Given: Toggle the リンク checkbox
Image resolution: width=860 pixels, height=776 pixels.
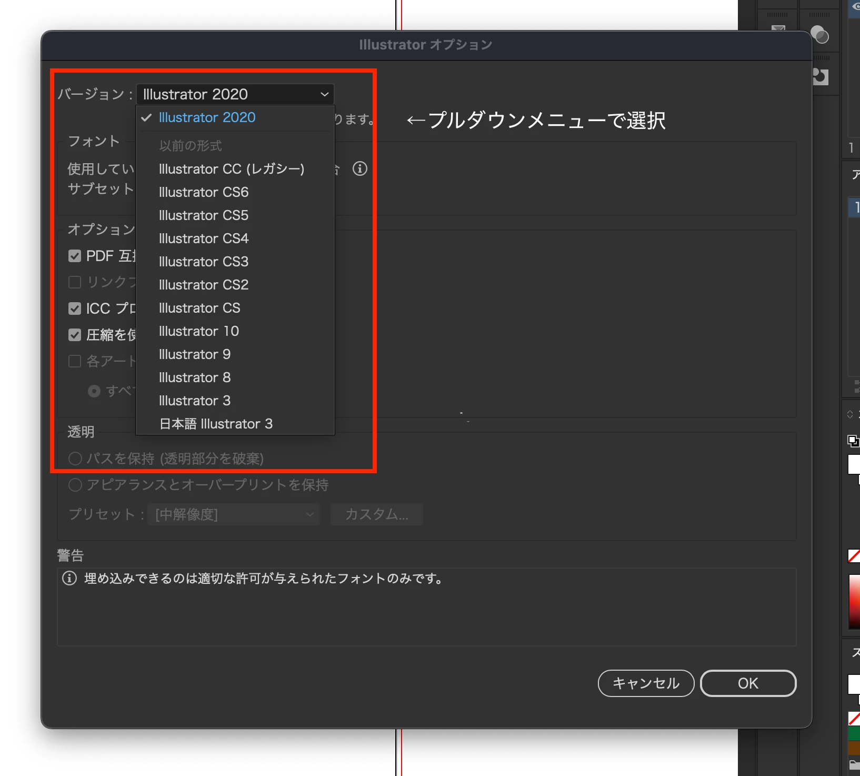Looking at the screenshot, I should (x=75, y=283).
